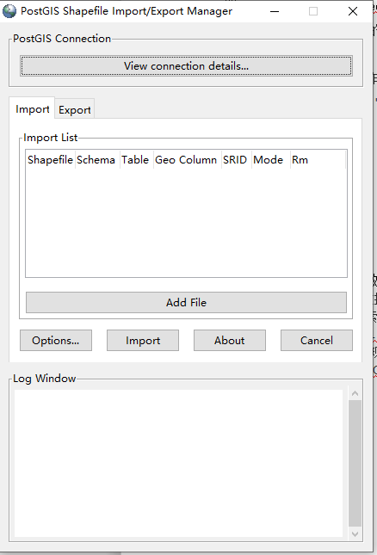Switch to the Export tab
Screen dimensions: 377x555
click(75, 110)
